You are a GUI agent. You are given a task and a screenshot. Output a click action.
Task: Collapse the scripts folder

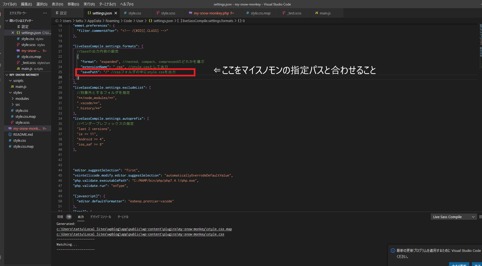pyautogui.click(x=28, y=81)
